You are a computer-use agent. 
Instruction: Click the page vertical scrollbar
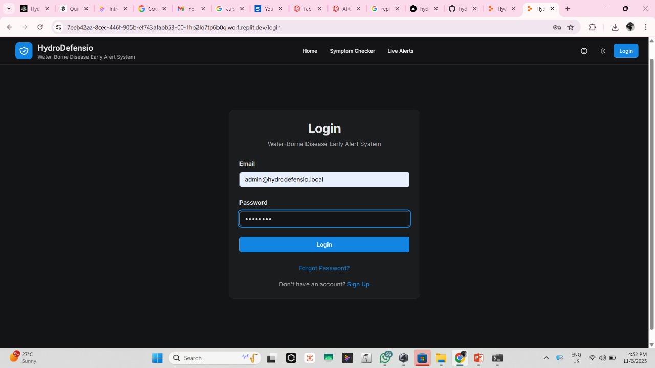(x=651, y=194)
